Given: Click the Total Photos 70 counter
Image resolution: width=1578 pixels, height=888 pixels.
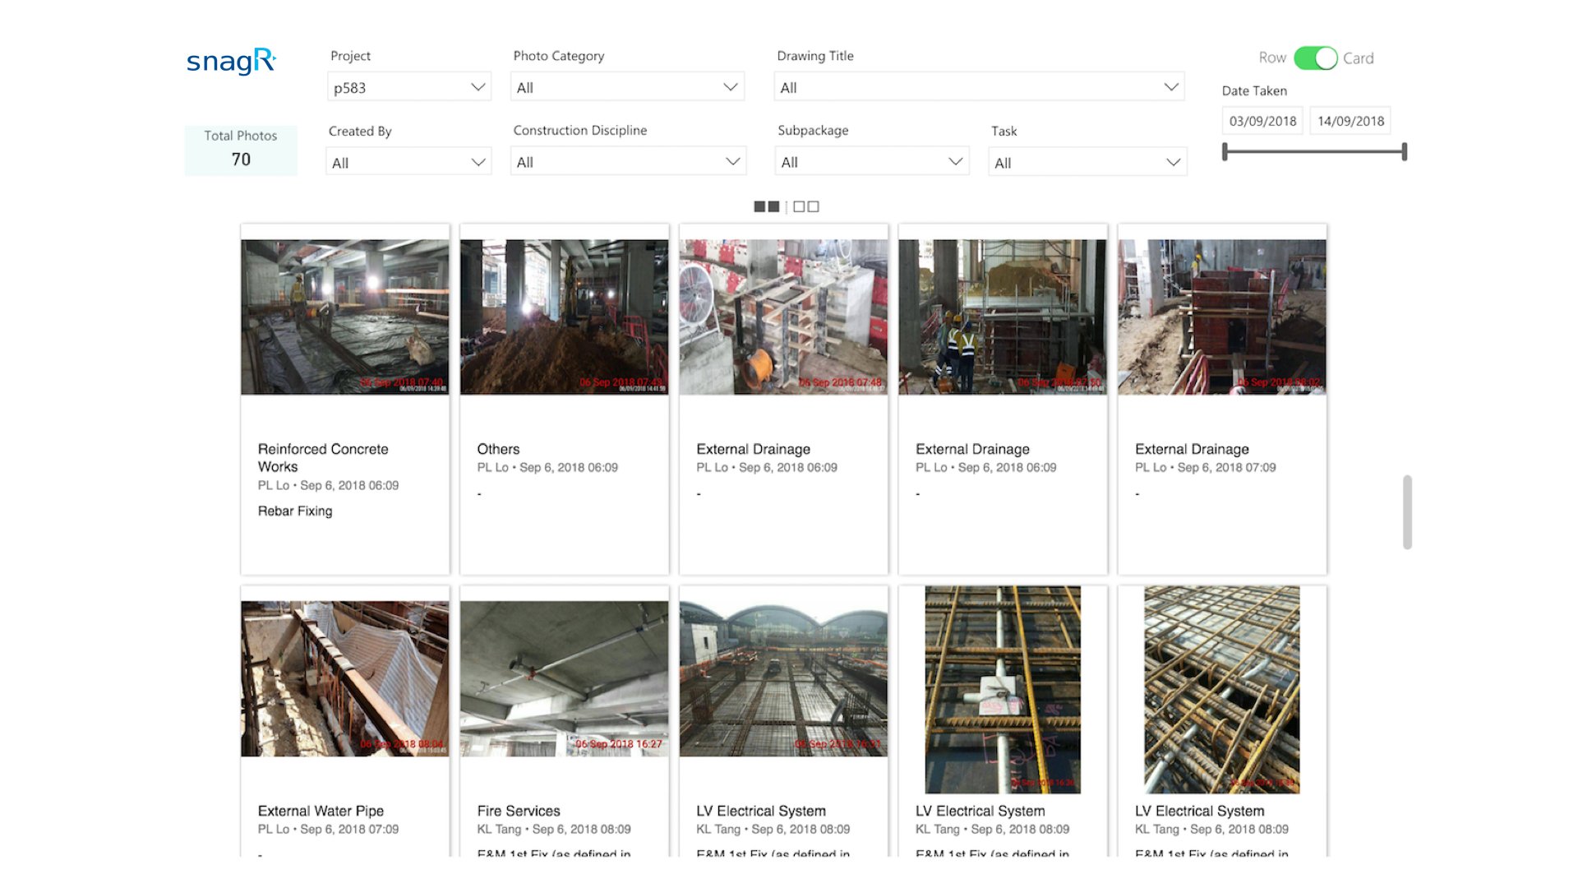Looking at the screenshot, I should pos(241,150).
